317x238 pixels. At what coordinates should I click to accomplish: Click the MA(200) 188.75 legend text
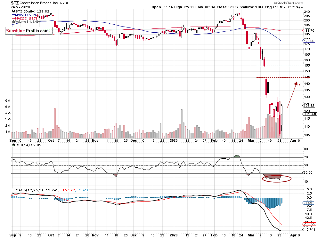(26, 18)
